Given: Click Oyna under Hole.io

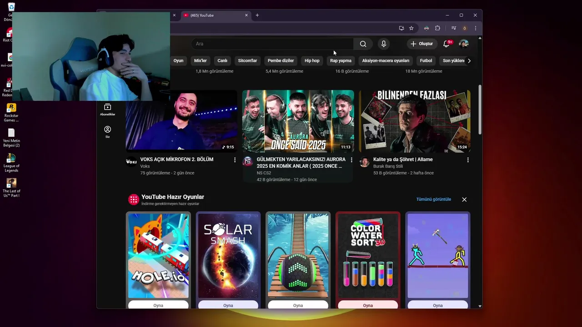Looking at the screenshot, I should click(x=158, y=305).
